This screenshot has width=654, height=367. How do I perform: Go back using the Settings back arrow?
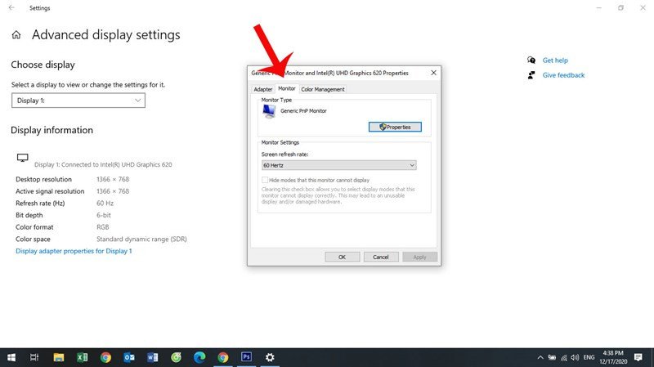(x=11, y=8)
